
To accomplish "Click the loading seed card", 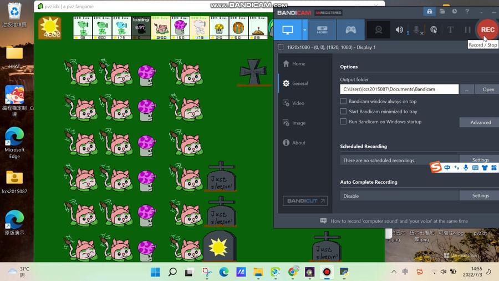I will (x=141, y=28).
